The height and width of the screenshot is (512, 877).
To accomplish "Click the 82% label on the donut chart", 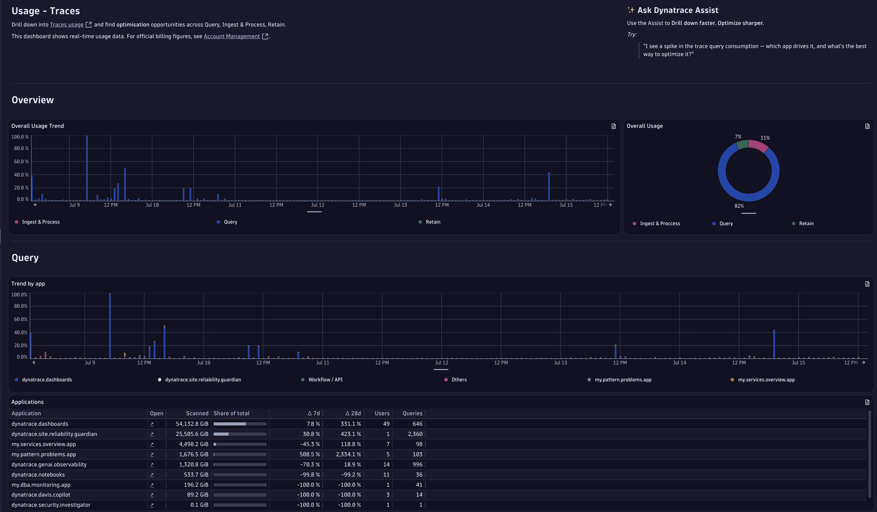I will coord(739,206).
